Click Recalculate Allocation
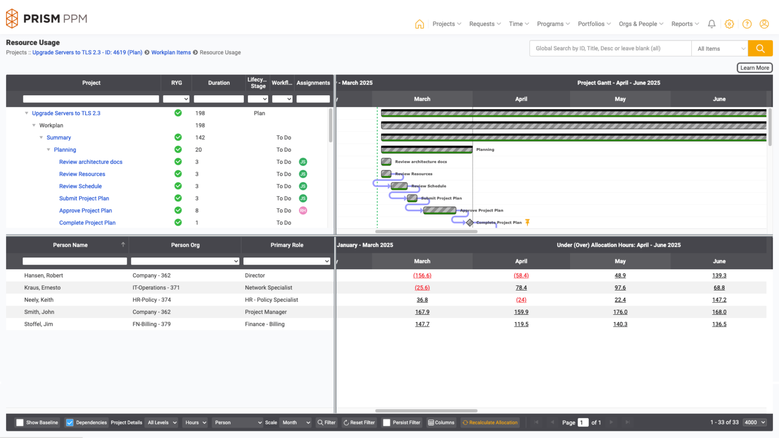Screen dimensions: 779x438 [490, 422]
